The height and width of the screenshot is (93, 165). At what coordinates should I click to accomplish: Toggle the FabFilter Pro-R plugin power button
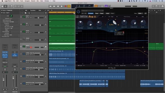78,11
